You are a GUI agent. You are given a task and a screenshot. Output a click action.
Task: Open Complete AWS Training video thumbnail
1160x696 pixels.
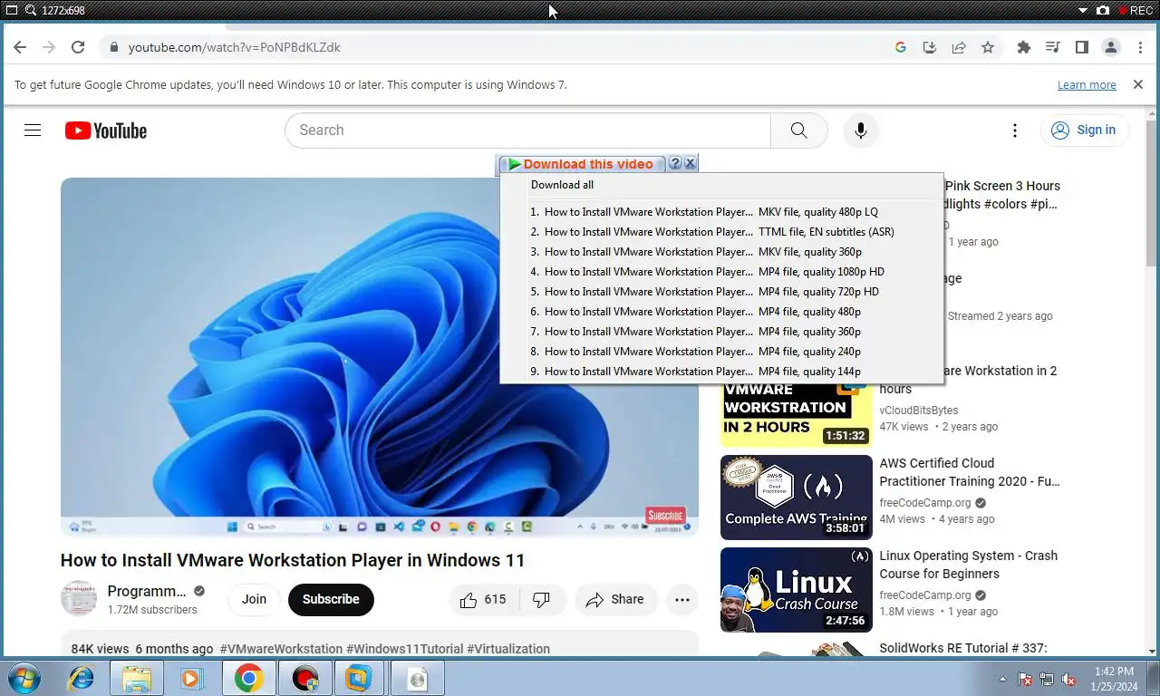pos(796,497)
